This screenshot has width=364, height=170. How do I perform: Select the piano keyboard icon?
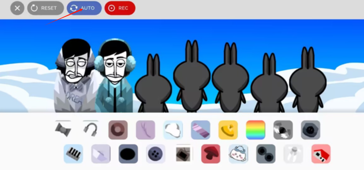[x=73, y=154]
